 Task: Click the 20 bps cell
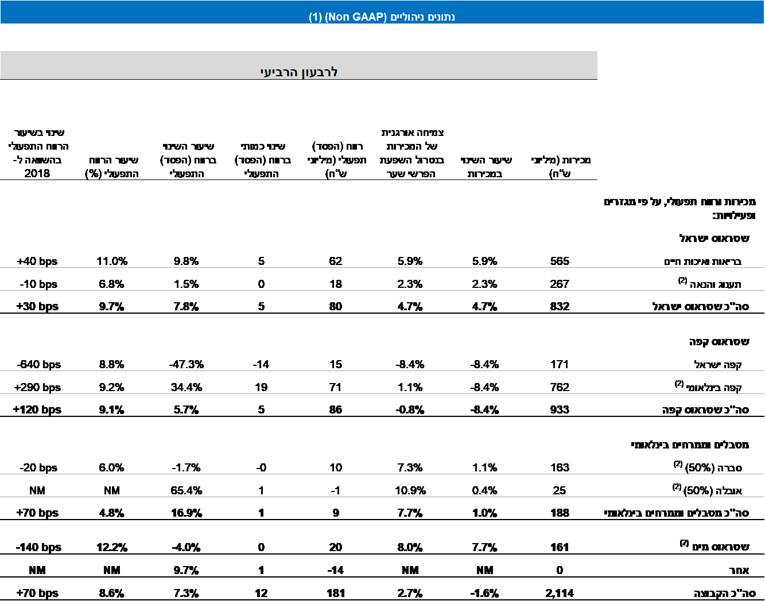coord(38,467)
